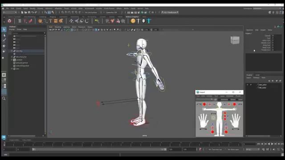Image resolution: width=285 pixels, height=160 pixels.
Task: Open the No Anim Layer dropdown
Action: (233, 149)
